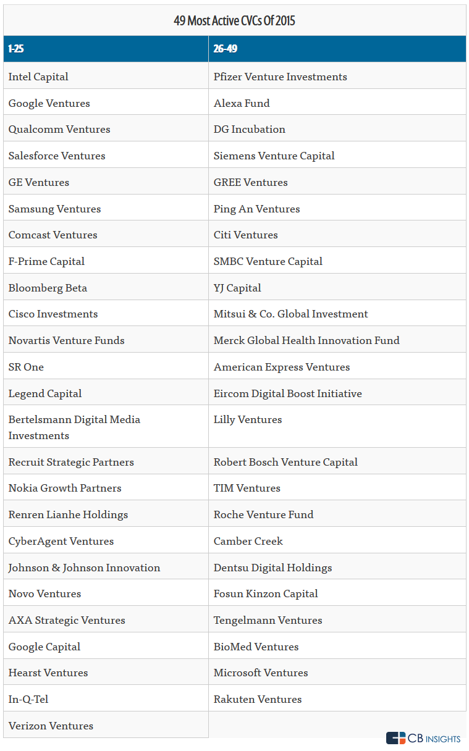Screen dimensions: 469x751
Task: Click the '1-25' column header
Action: (x=16, y=49)
